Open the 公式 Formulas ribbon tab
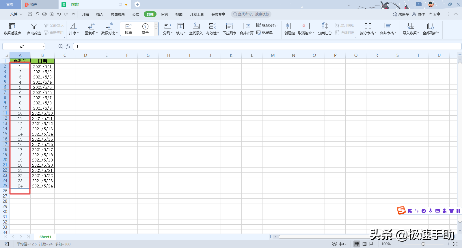 point(136,14)
